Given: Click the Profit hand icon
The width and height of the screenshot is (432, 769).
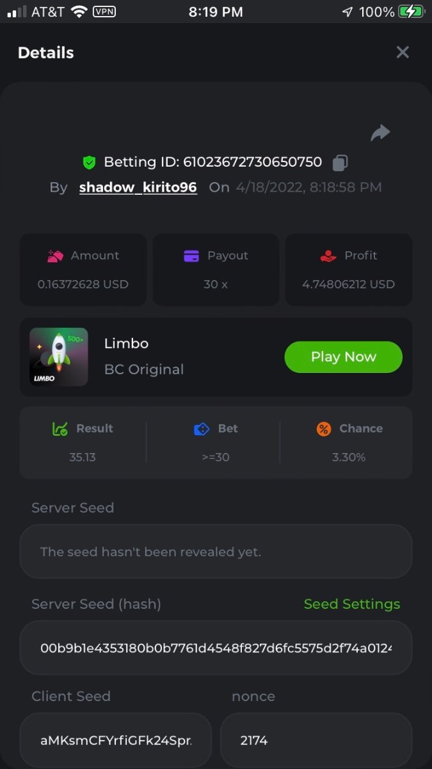Looking at the screenshot, I should [328, 256].
